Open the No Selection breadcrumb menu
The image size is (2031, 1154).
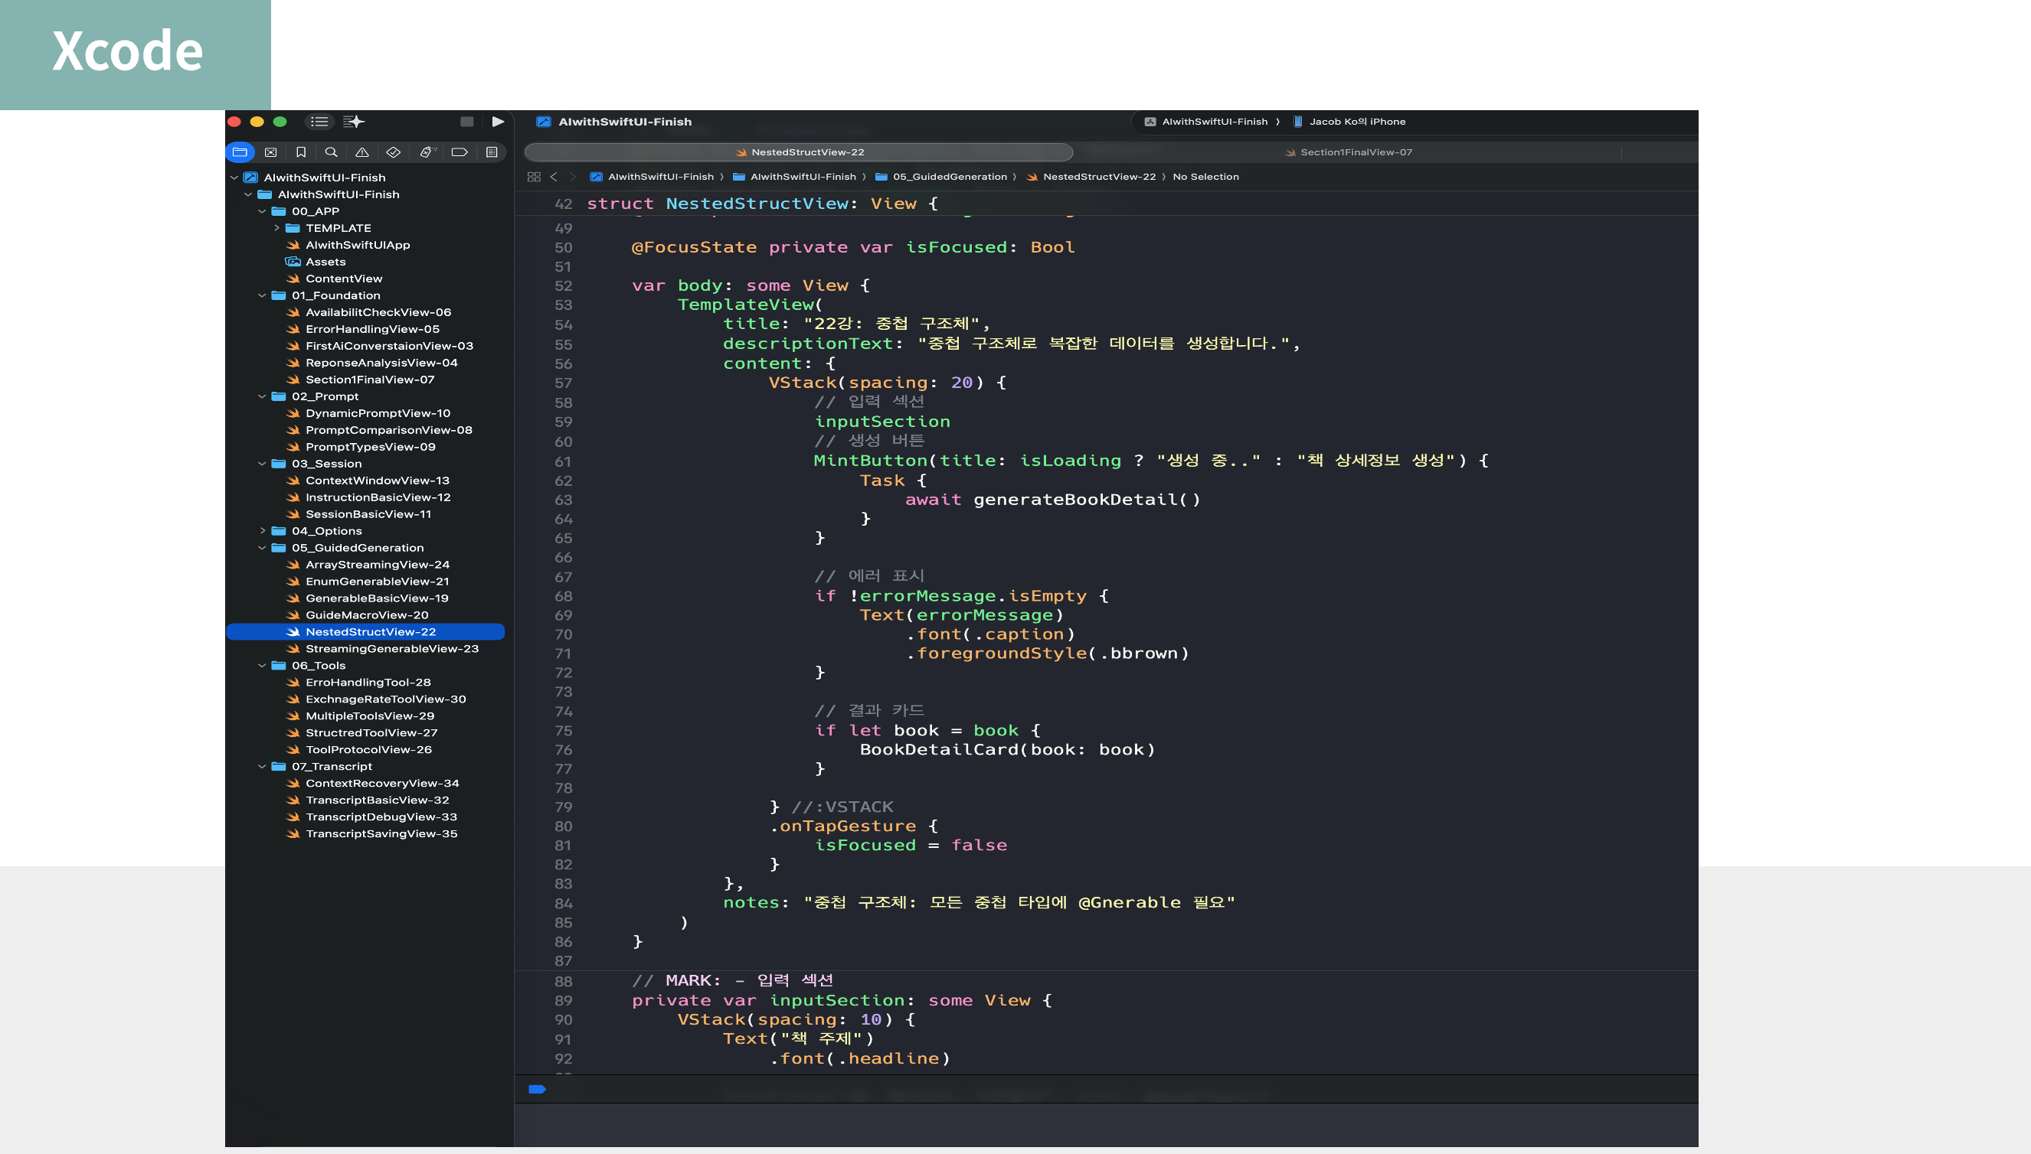[1205, 177]
